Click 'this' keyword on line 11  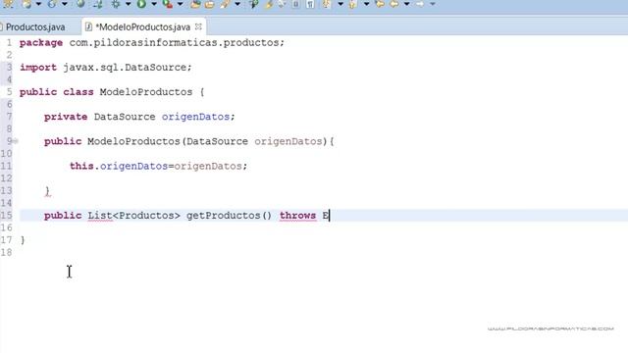81,166
